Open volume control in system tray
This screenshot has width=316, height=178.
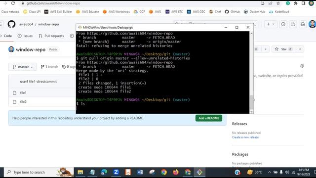pos(287,172)
